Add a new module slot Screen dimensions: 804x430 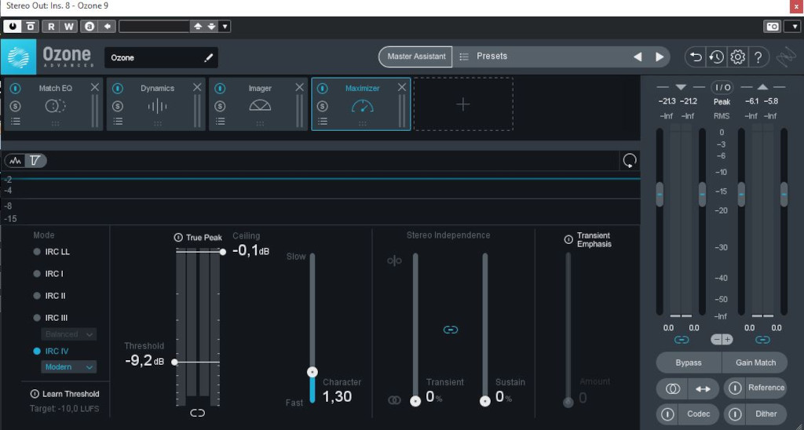[x=463, y=104]
